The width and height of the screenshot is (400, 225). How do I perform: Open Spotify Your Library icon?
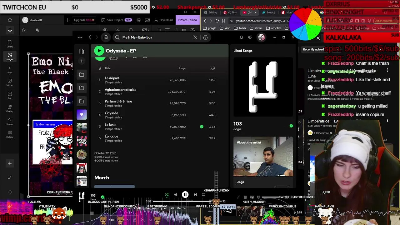coord(82,51)
